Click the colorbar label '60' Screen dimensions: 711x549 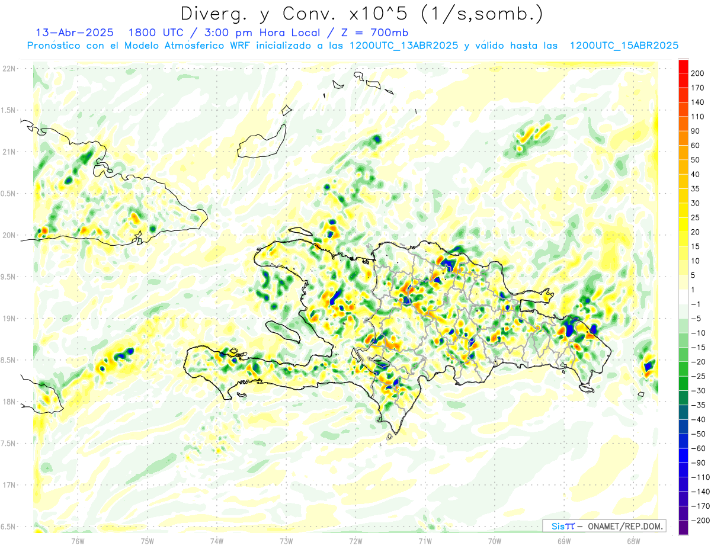tap(696, 146)
